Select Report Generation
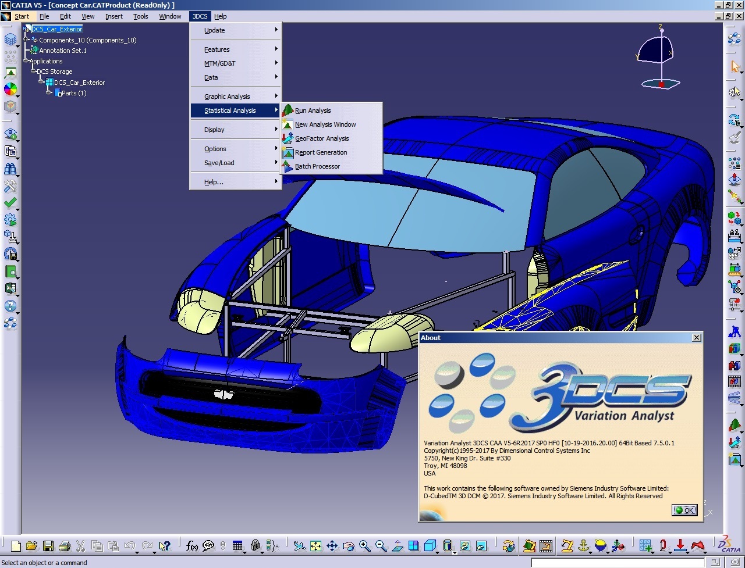The width and height of the screenshot is (745, 568). [331, 152]
